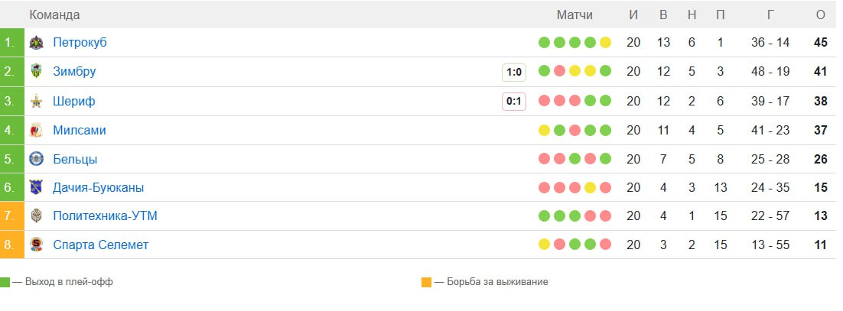Click the Дачия-Буюканы shield icon

[x=36, y=188]
